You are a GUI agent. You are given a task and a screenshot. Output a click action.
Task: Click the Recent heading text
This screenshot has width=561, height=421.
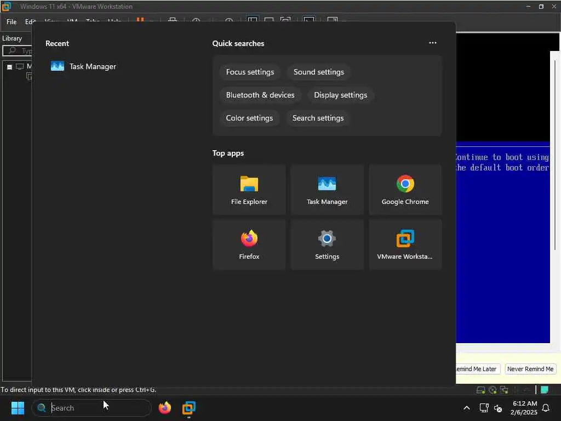pos(57,43)
